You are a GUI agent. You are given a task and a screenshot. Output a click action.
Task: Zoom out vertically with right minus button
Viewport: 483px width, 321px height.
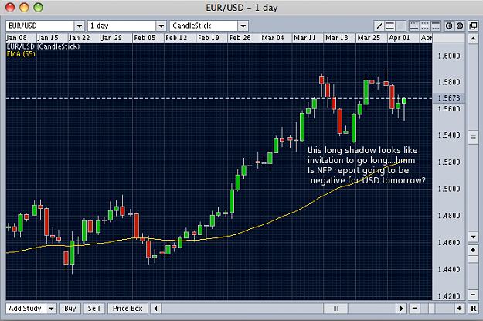point(473,295)
